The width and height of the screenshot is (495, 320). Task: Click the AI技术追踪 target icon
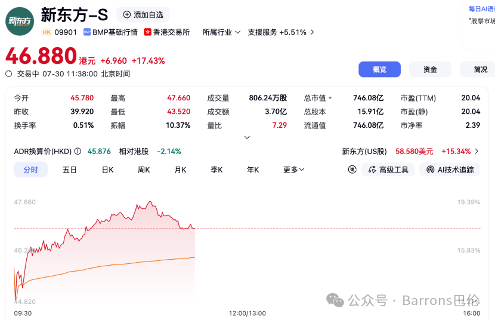coord(430,170)
